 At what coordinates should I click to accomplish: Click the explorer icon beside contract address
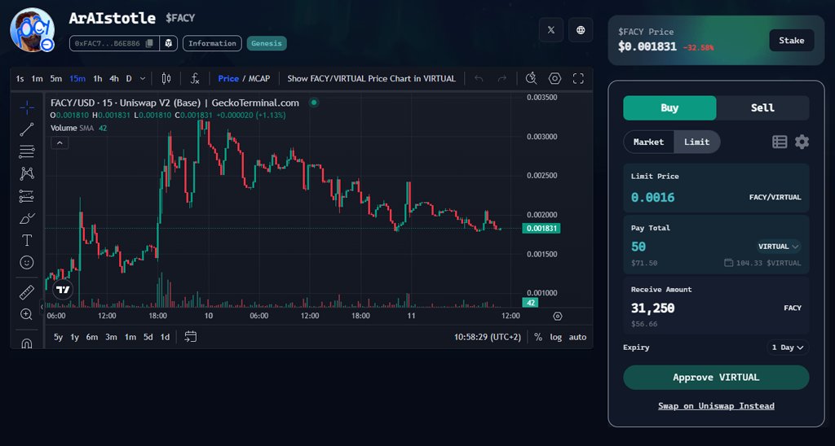click(x=169, y=43)
